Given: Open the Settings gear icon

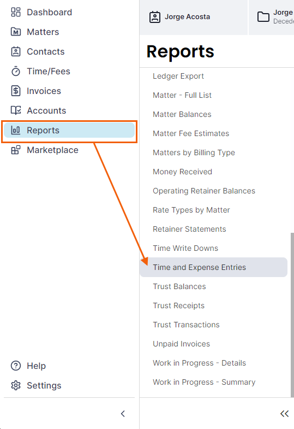Looking at the screenshot, I should point(16,385).
